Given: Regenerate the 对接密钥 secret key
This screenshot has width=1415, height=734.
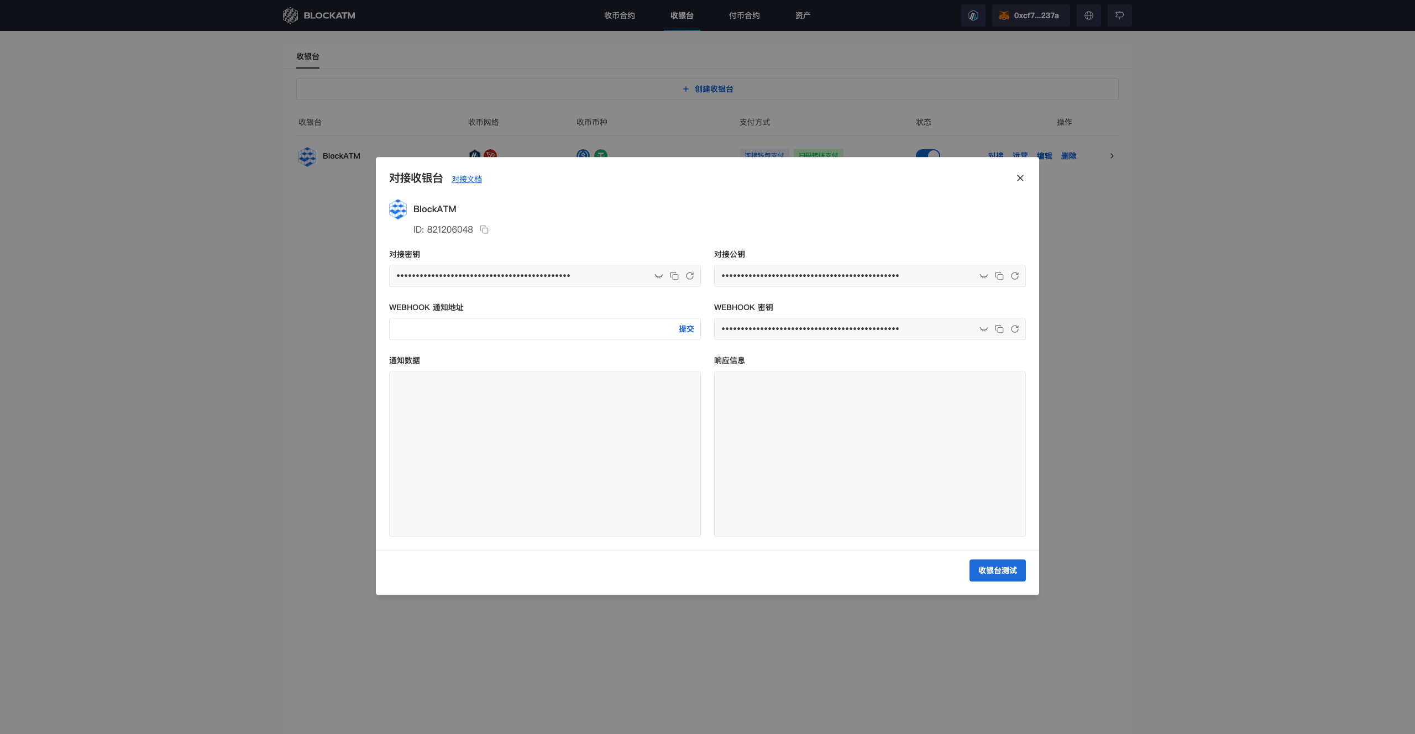Looking at the screenshot, I should (689, 276).
